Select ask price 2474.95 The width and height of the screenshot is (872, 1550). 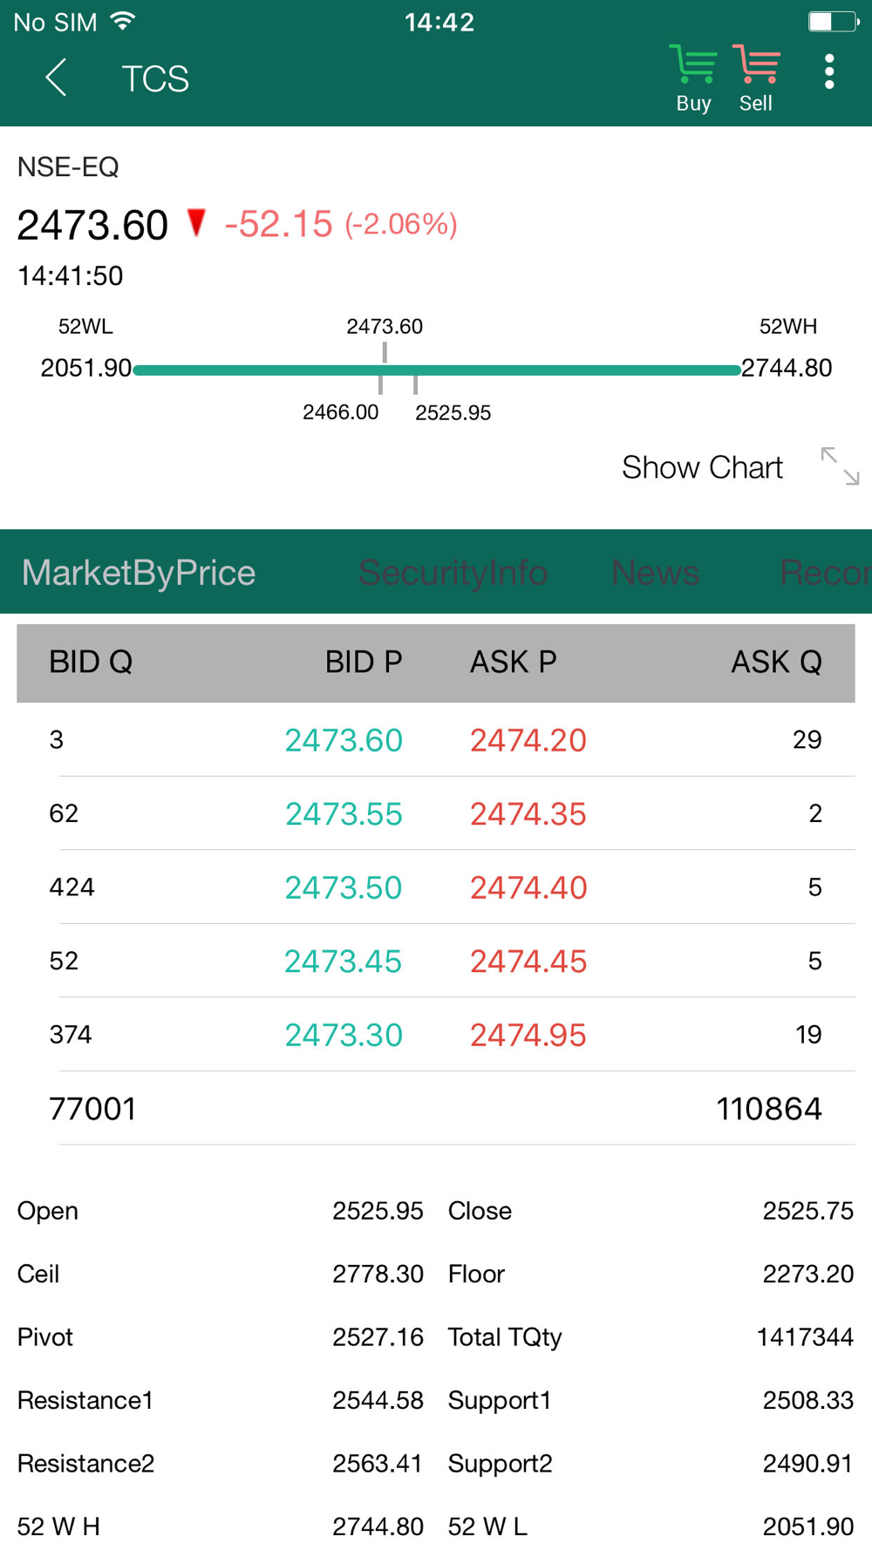click(528, 1035)
